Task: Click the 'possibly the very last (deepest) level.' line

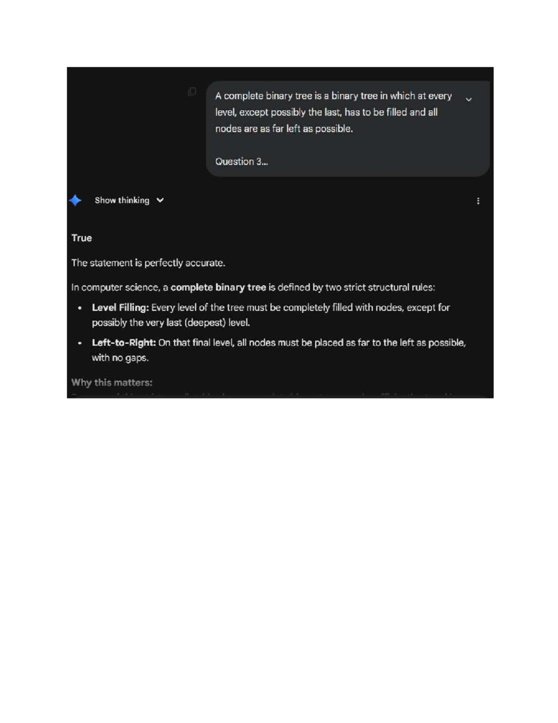Action: pyautogui.click(x=171, y=323)
